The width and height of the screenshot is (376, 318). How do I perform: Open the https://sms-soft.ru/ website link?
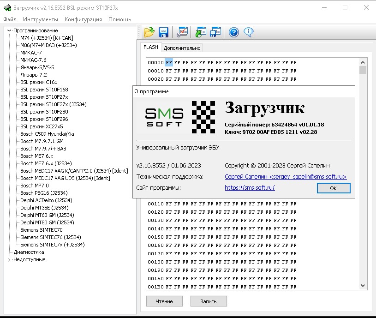click(250, 188)
